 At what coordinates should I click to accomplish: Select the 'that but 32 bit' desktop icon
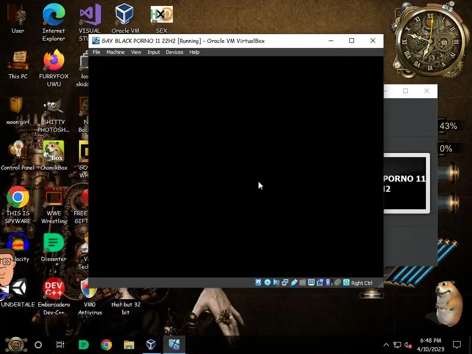coord(125,301)
